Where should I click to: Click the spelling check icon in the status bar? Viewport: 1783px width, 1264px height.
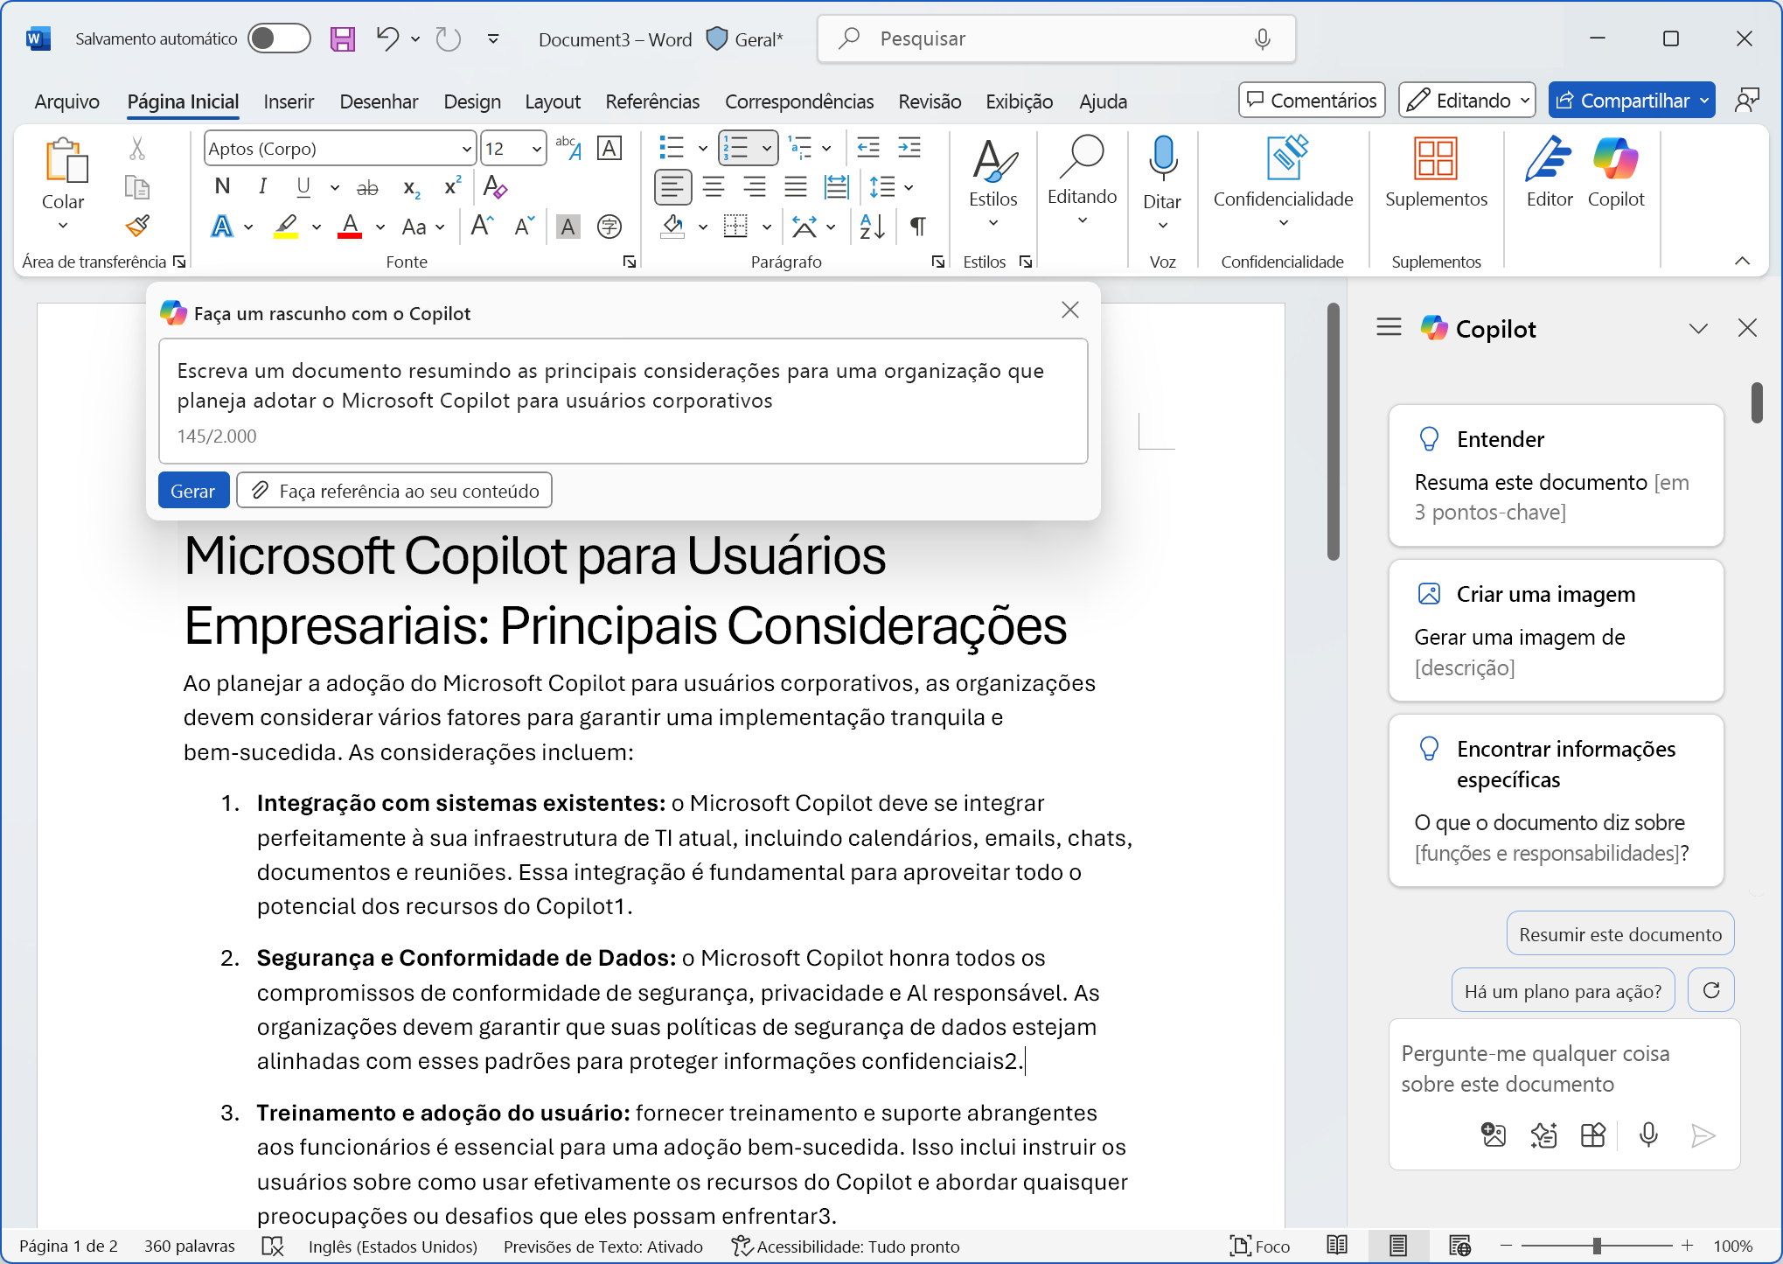tap(273, 1246)
